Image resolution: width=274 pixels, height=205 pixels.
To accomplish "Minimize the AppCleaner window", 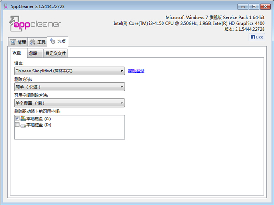I will pos(242,7).
